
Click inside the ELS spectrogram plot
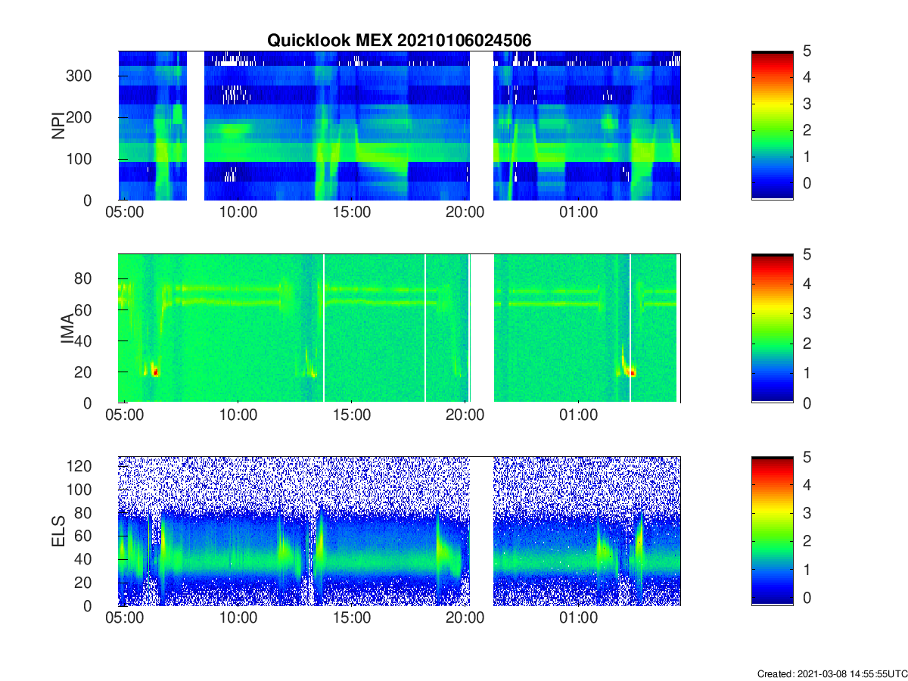400,531
